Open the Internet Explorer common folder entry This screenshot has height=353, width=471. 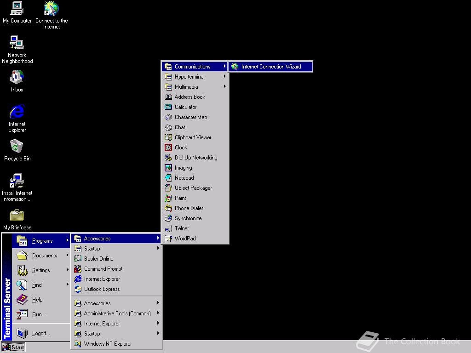pos(117,324)
